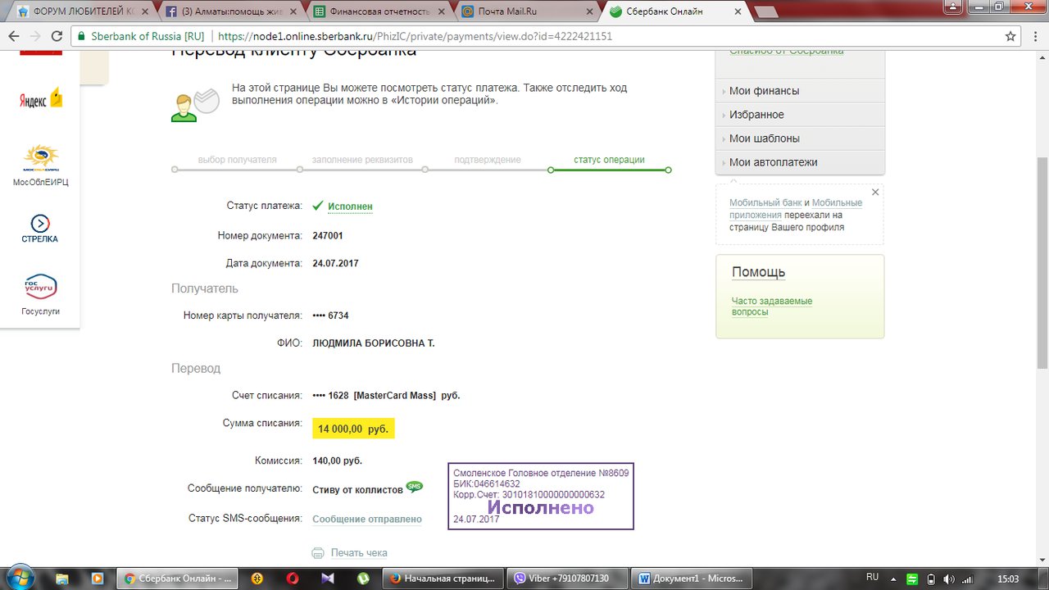Click the RU language indicator
1049x590 pixels.
[873, 577]
